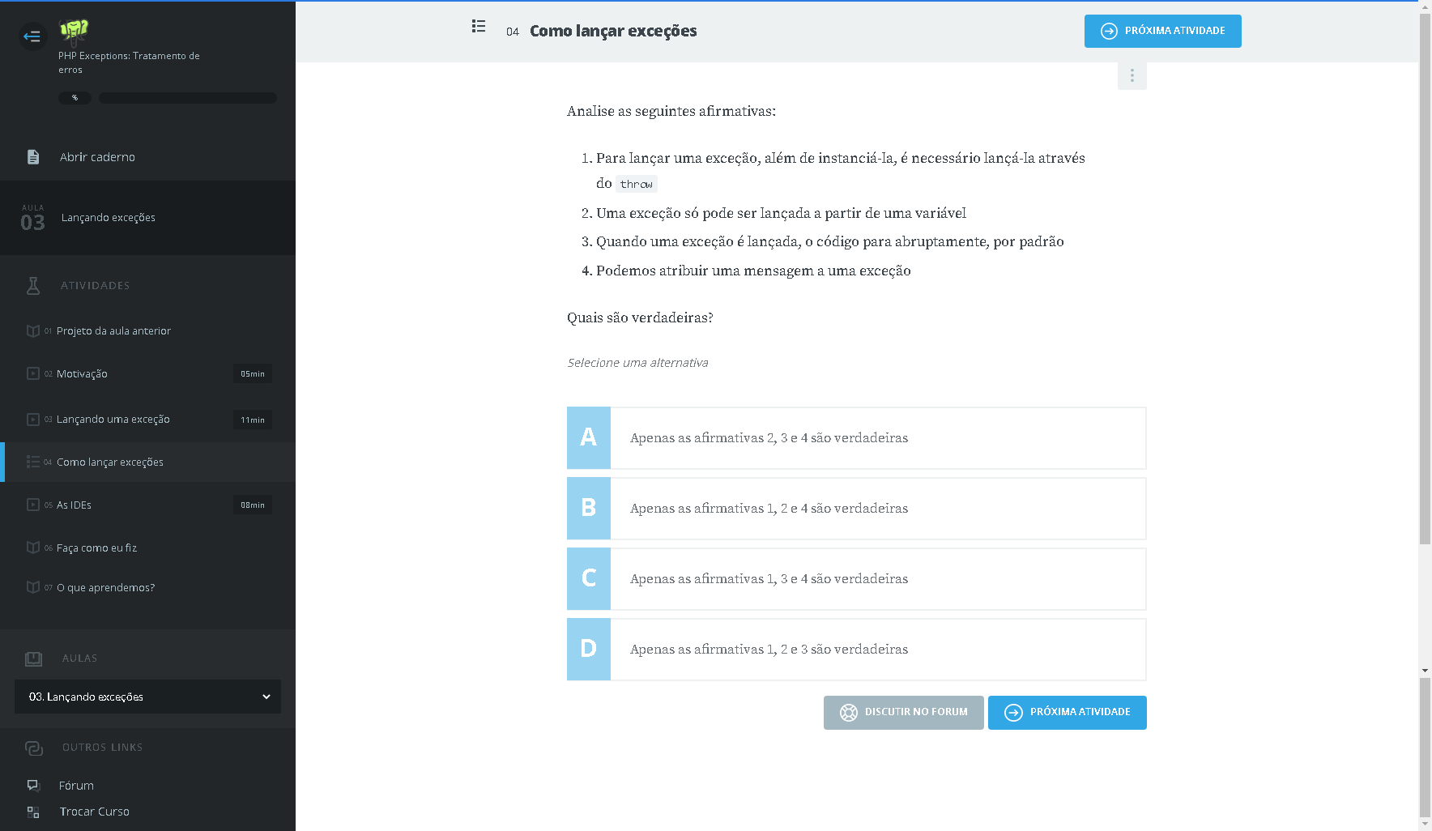Choose alternative D: afirmativas 1, 2 e 3
1432x831 pixels.
[856, 650]
